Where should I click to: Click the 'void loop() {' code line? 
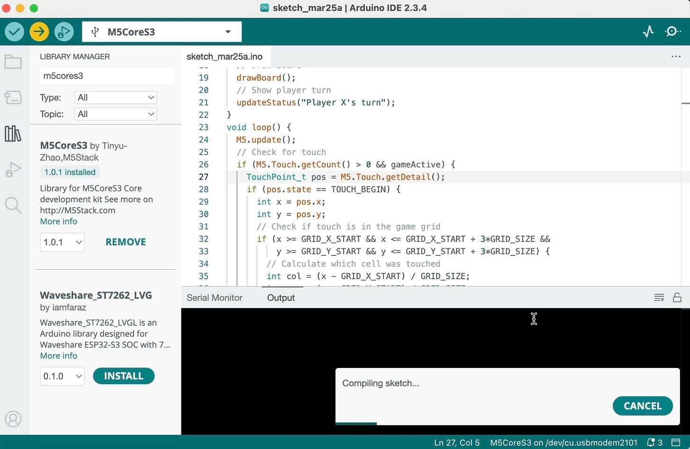coord(259,127)
